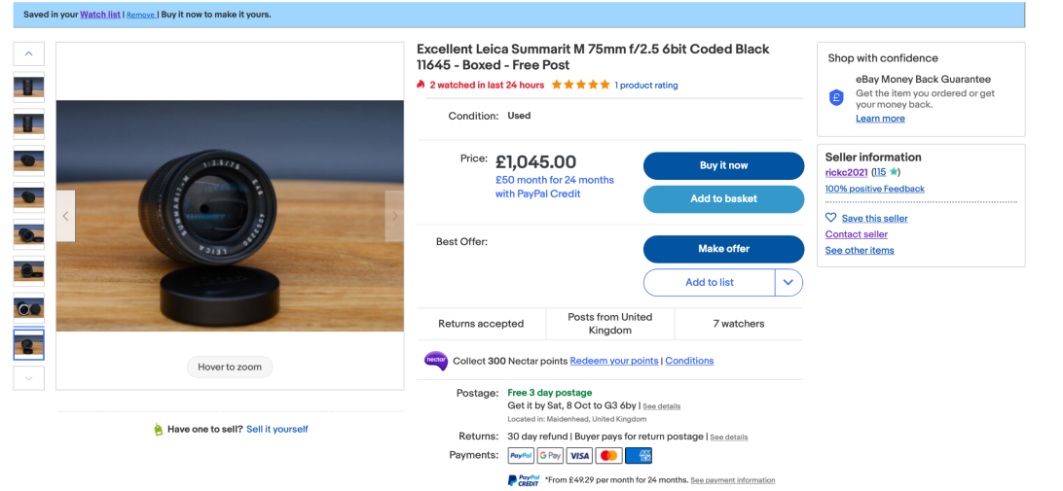
Task: Show the next product image
Action: (394, 216)
